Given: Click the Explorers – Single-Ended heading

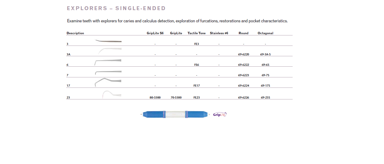Looking at the screenshot, I should tap(116, 8).
